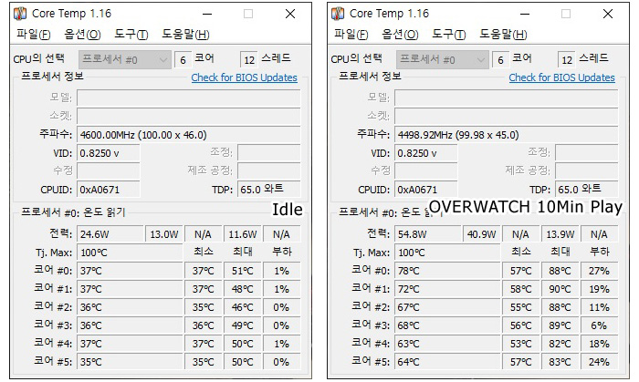Image resolution: width=639 pixels, height=382 pixels.
Task: Minimize the right Core Temp window
Action: (525, 14)
